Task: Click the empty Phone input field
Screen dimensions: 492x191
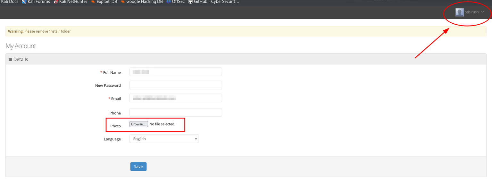Action: [176, 113]
